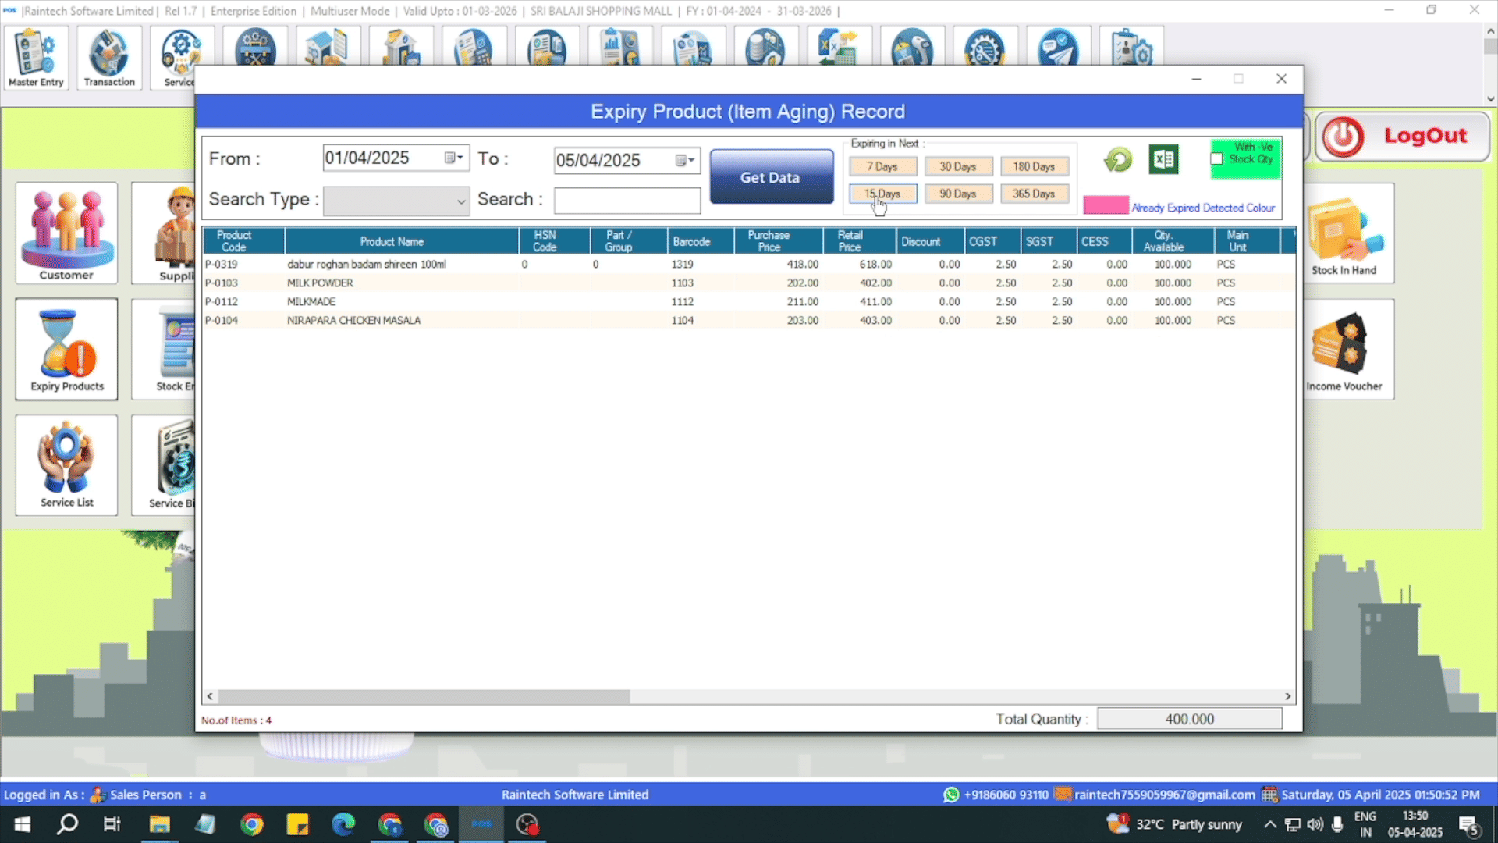Click the refresh icon beside the Excel button
Screen dimensions: 1498x843
click(1117, 160)
